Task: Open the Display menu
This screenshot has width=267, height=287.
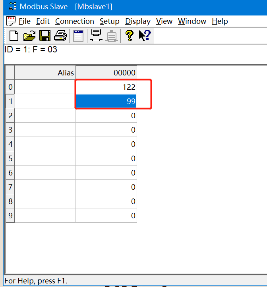Action: point(137,21)
